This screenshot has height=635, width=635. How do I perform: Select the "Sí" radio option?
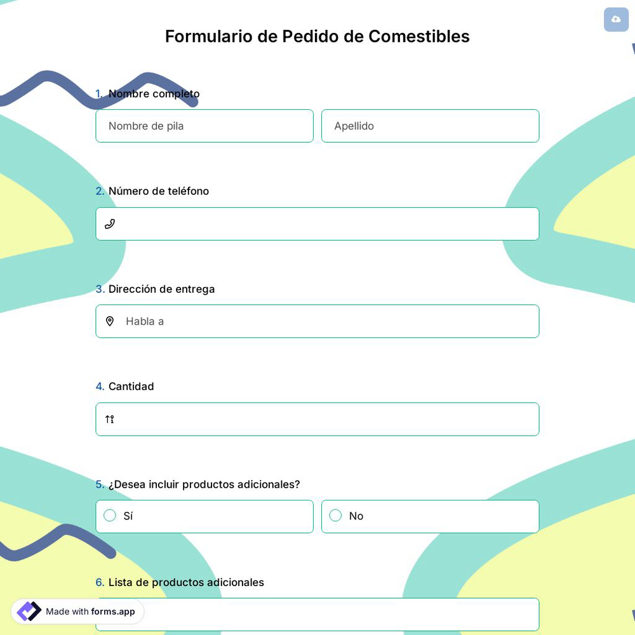(109, 516)
